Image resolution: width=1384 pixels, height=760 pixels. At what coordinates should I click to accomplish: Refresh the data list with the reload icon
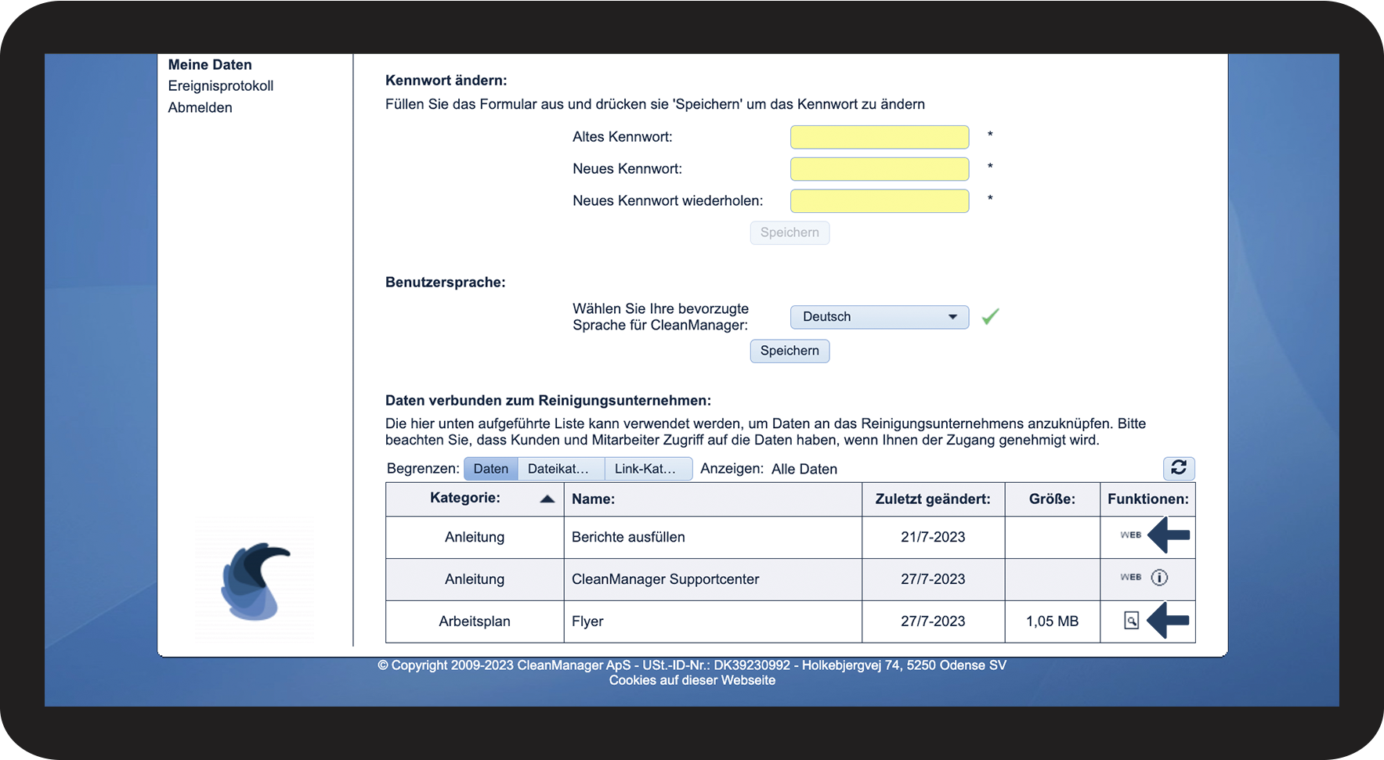pos(1178,468)
